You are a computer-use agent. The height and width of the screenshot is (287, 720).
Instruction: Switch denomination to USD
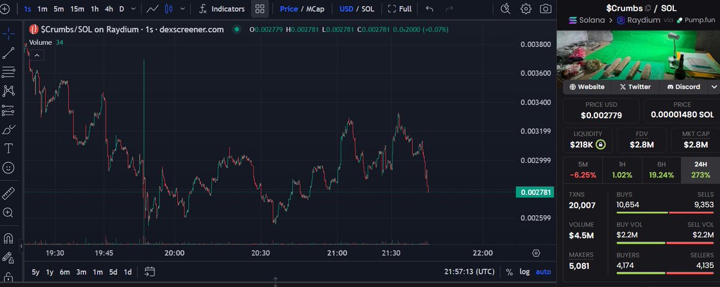pyautogui.click(x=346, y=9)
